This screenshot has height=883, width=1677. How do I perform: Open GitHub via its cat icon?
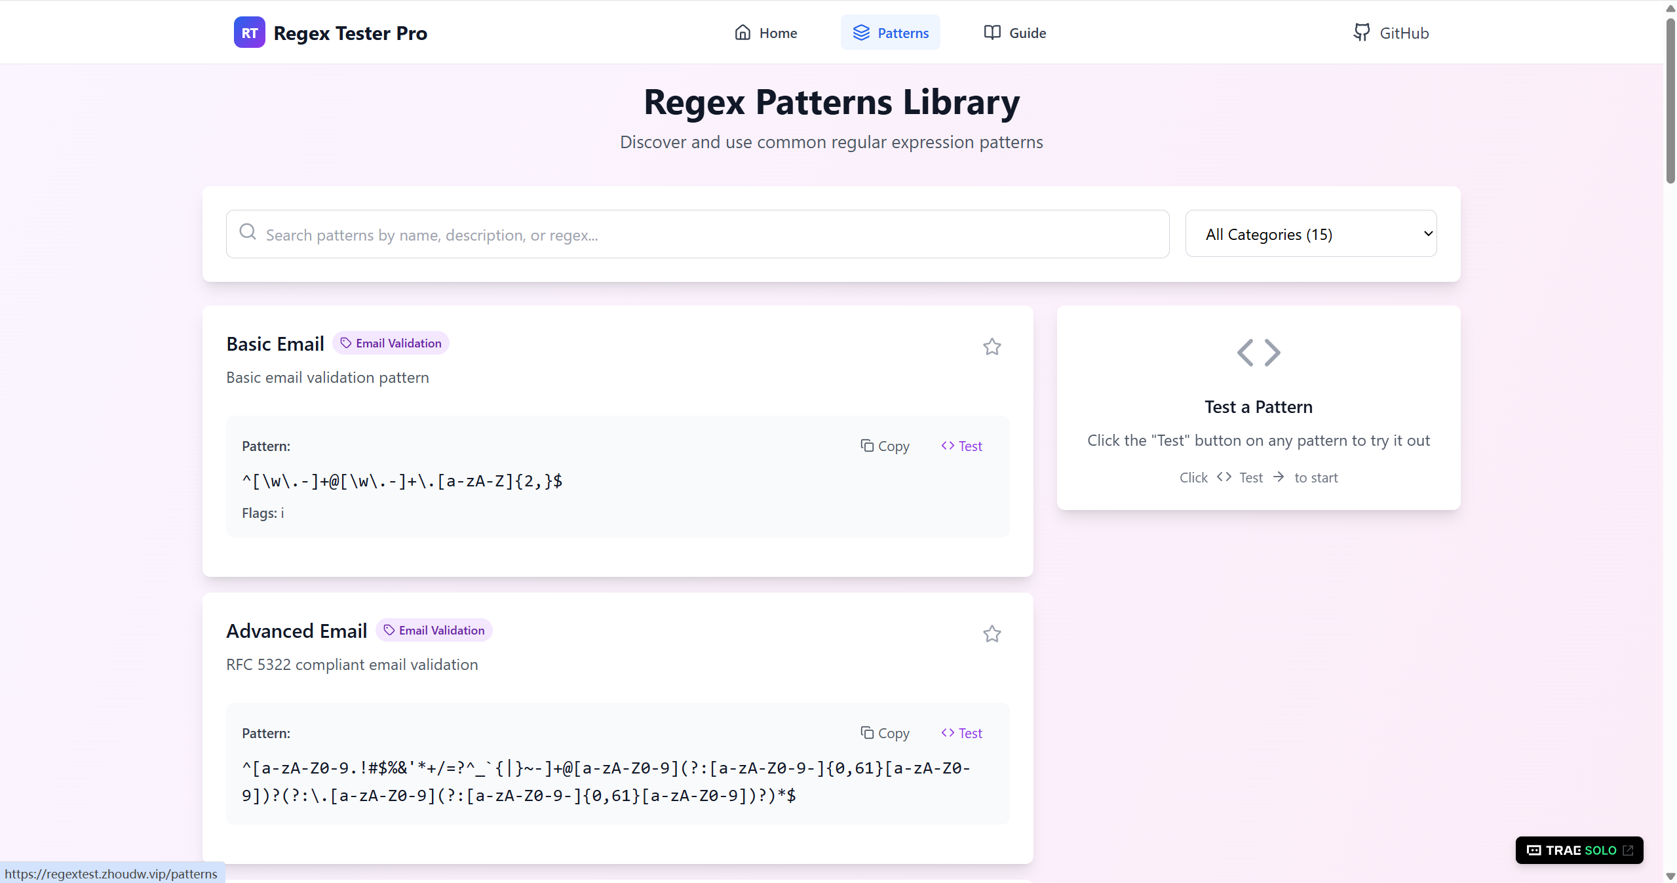tap(1361, 31)
